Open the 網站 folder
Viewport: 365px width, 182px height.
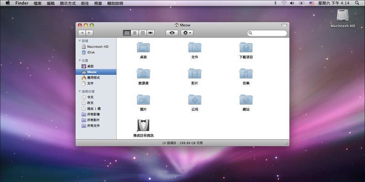pos(246,100)
